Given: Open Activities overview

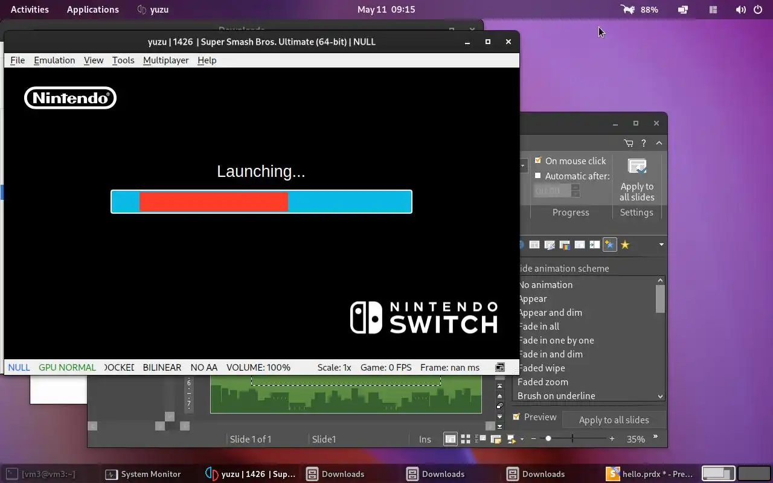Looking at the screenshot, I should 30,10.
